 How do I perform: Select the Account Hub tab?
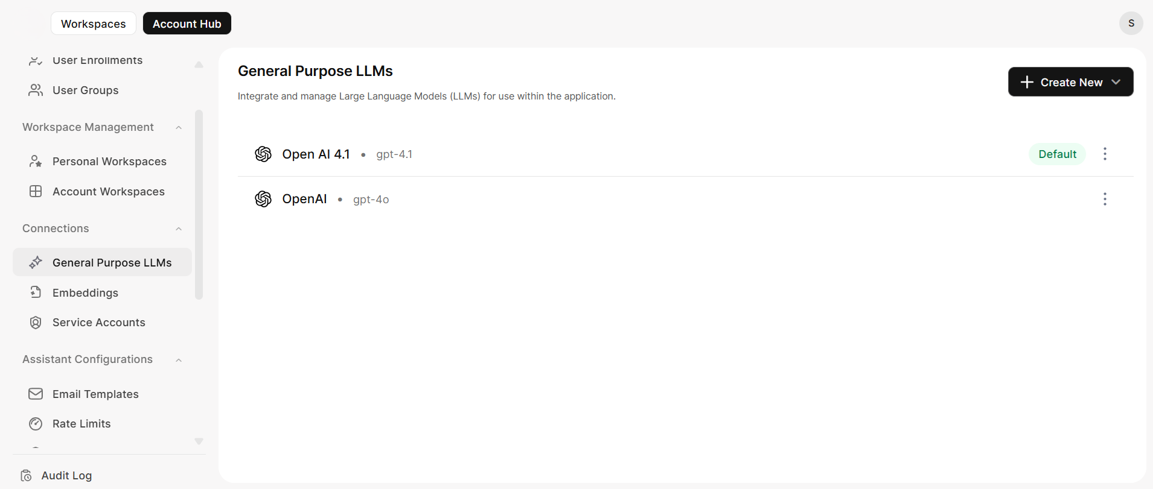[x=187, y=24]
